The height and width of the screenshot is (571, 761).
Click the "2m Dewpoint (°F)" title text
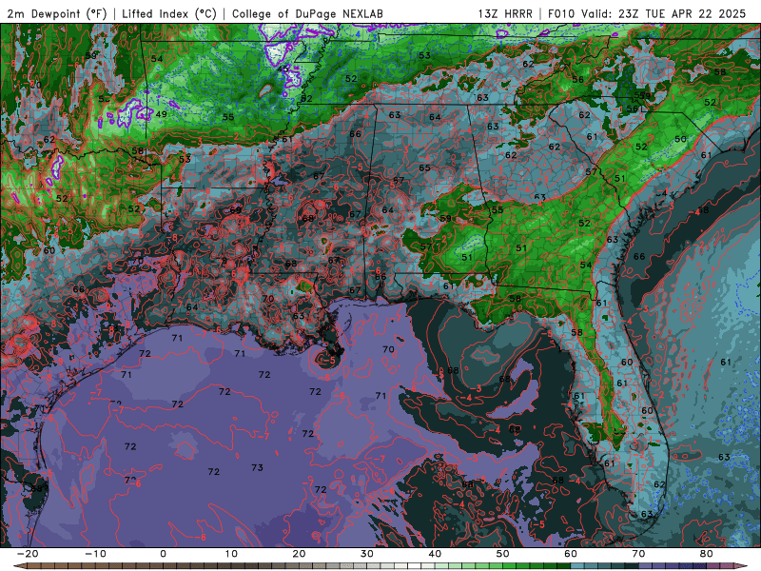point(57,14)
